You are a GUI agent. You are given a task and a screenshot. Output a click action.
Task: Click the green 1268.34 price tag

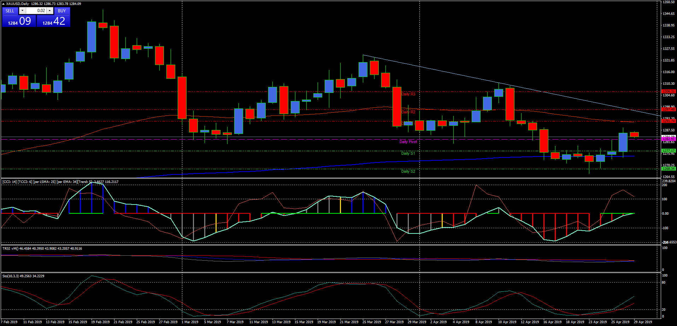coord(668,169)
